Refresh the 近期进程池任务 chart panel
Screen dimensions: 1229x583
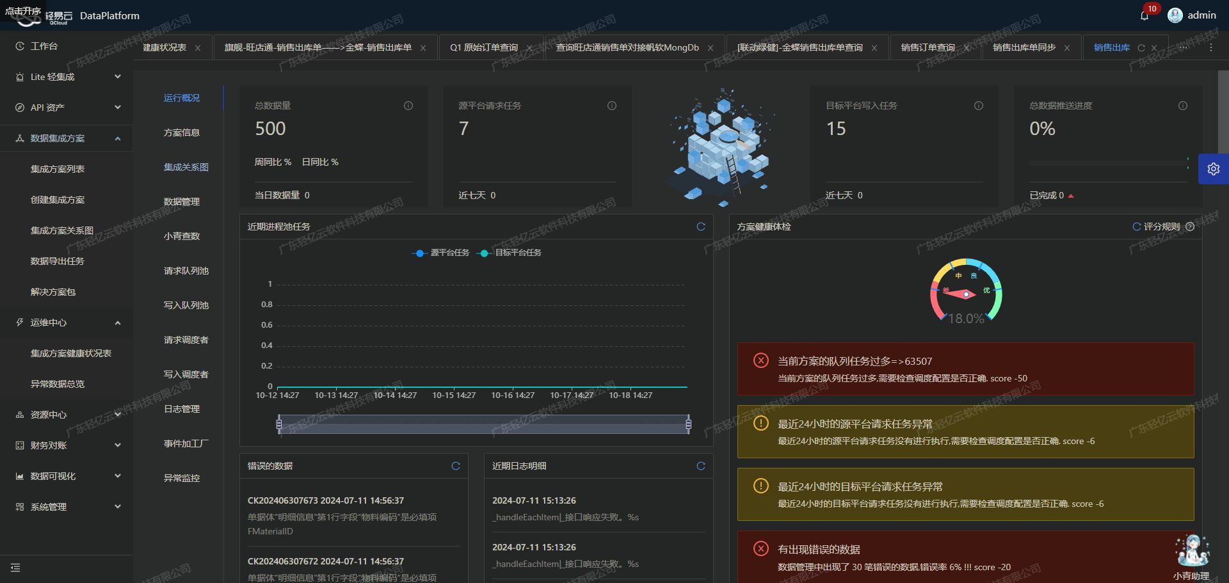click(x=701, y=227)
